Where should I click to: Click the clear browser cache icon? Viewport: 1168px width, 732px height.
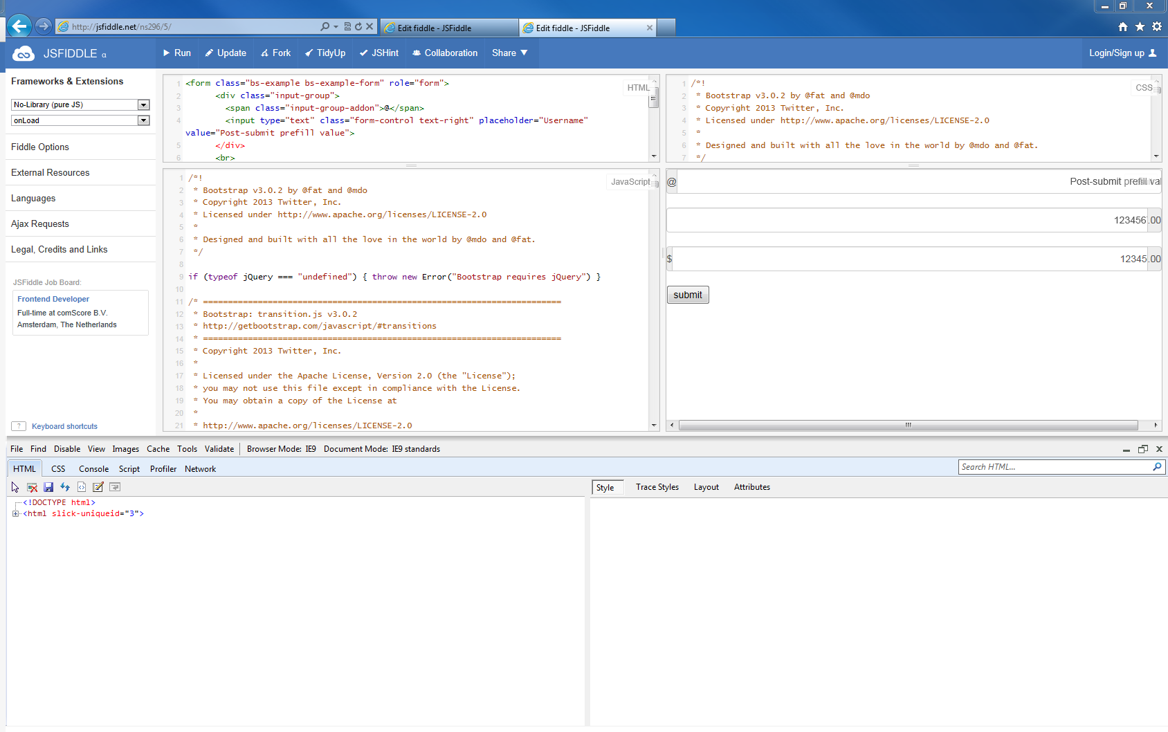(x=32, y=487)
